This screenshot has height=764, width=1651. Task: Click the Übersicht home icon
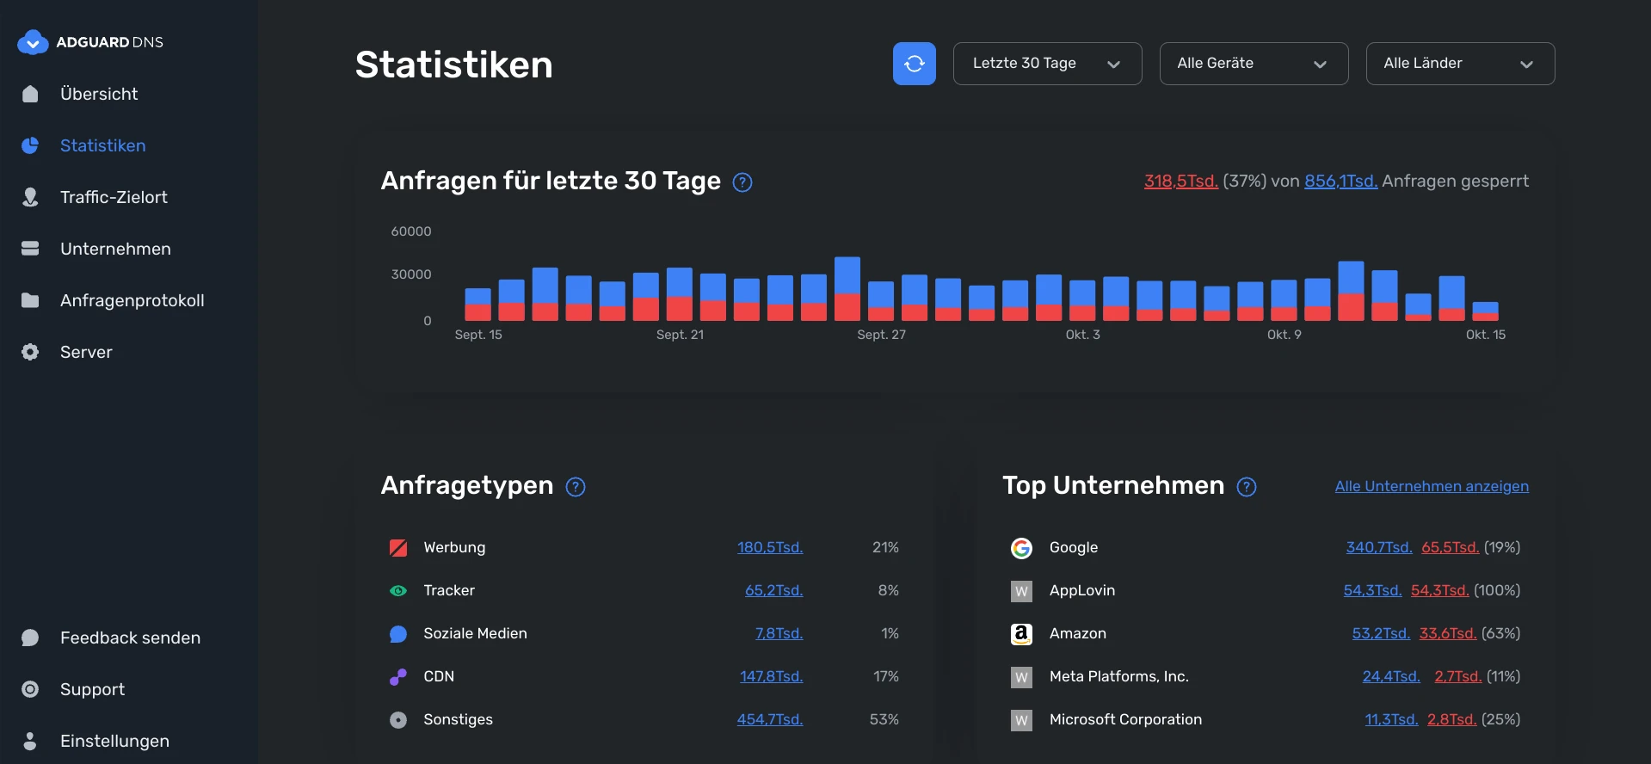point(30,94)
